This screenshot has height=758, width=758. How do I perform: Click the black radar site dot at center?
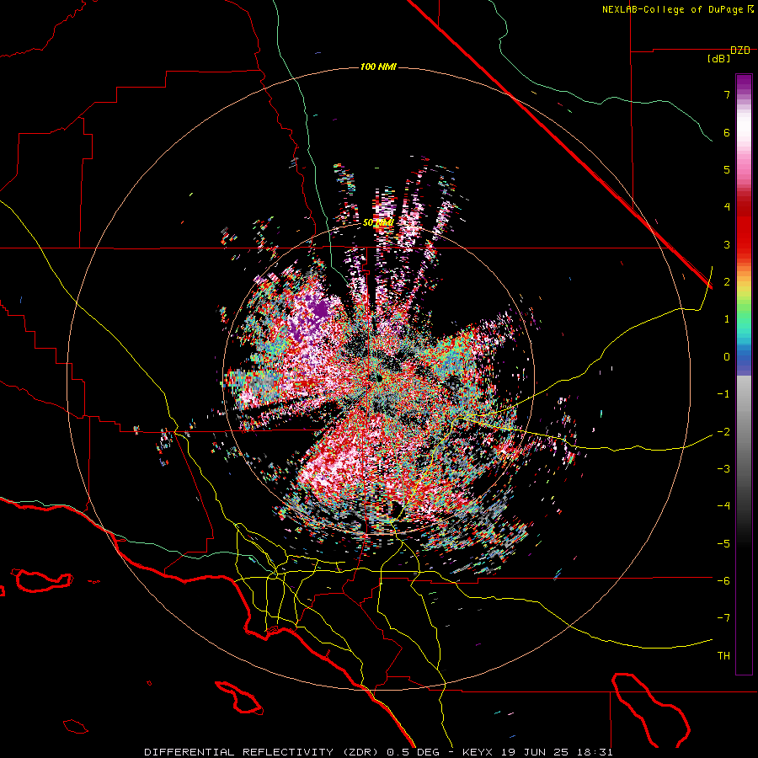pos(378,378)
